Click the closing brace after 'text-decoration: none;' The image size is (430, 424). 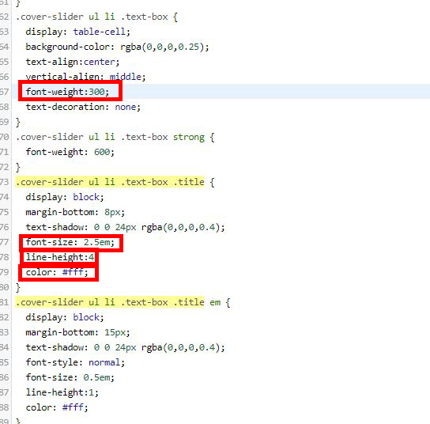tap(18, 122)
